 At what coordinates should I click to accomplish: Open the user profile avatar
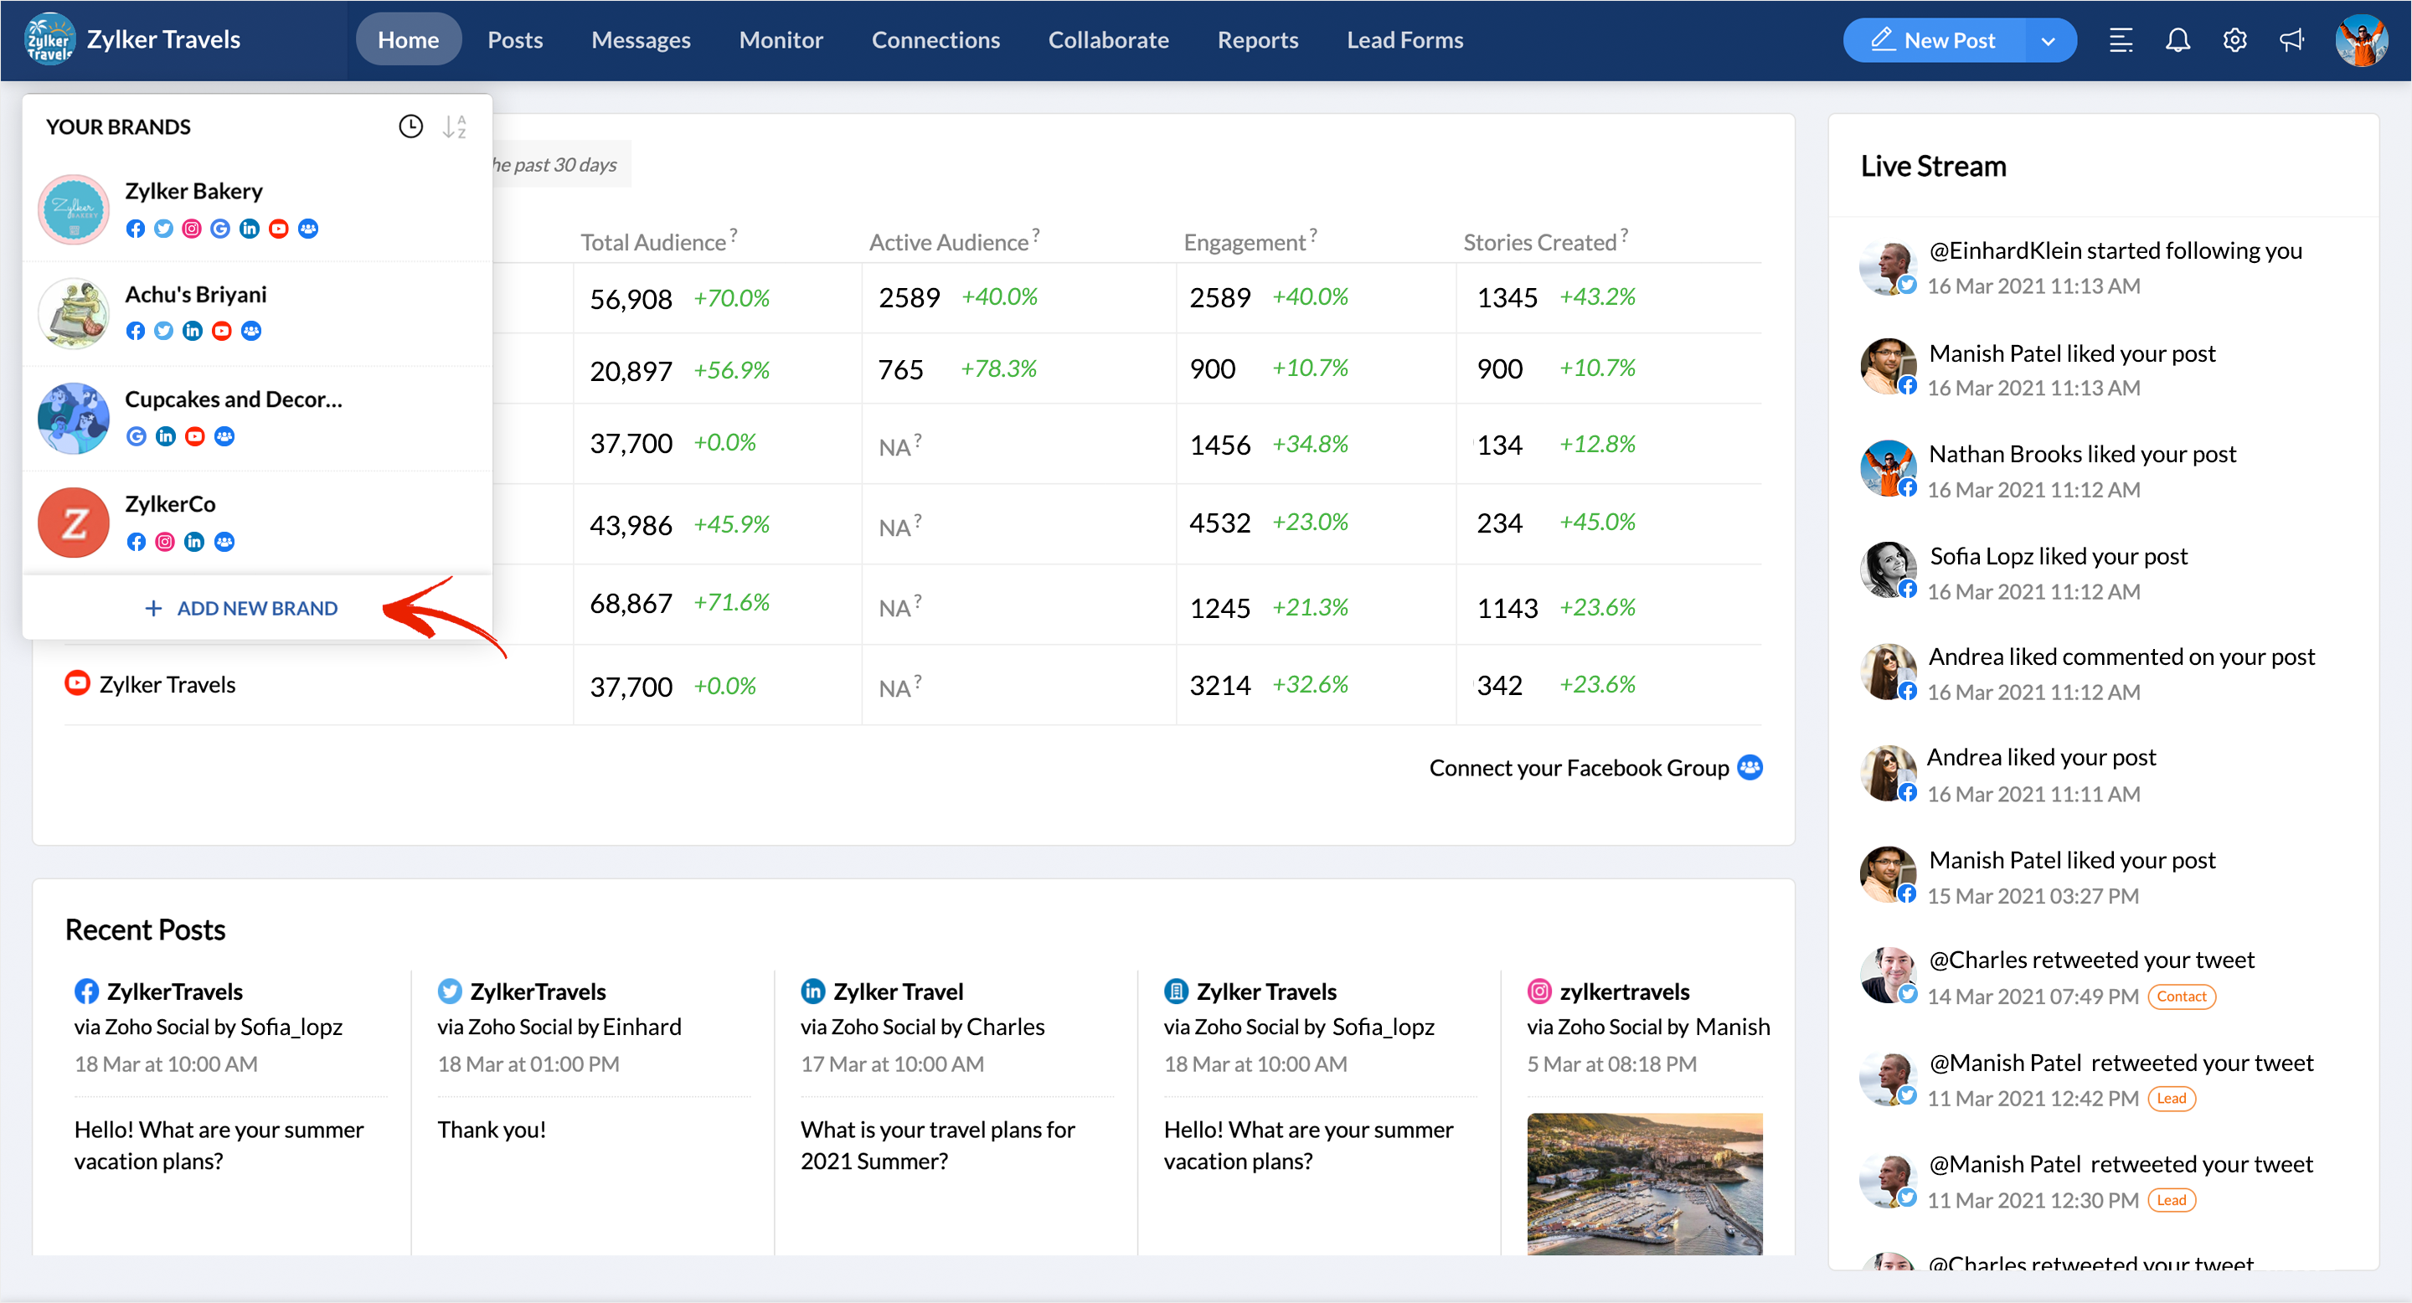click(x=2362, y=40)
